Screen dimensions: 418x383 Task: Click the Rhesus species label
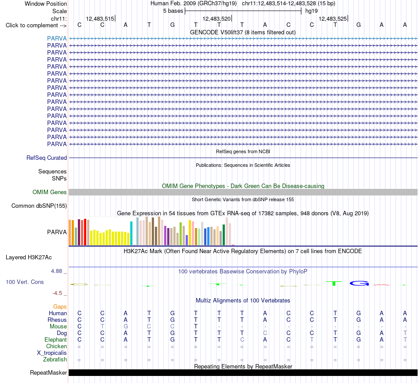pyautogui.click(x=57, y=320)
